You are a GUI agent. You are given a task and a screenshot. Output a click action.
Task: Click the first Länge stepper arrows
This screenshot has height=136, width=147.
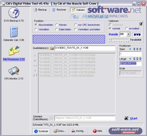pyautogui.click(x=134, y=59)
